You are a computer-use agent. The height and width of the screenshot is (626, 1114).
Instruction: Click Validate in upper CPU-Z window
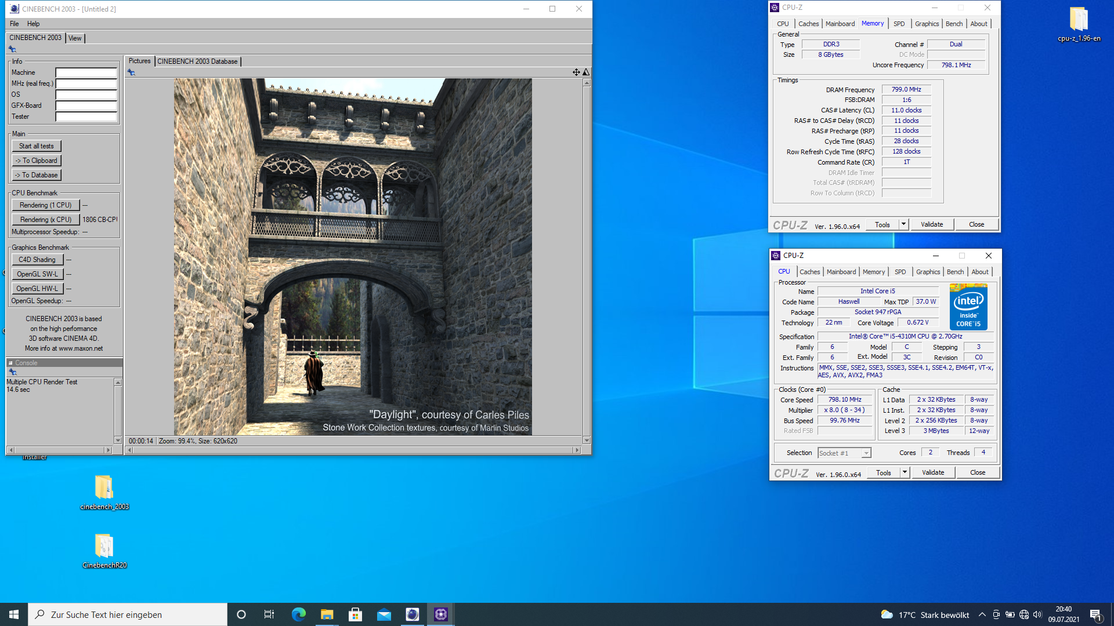point(932,224)
